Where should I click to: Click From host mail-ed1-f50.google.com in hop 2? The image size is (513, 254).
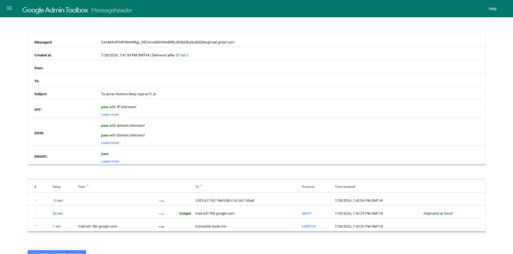(97, 226)
